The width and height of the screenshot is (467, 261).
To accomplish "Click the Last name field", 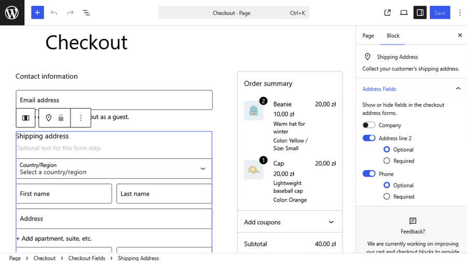I will coord(164,194).
